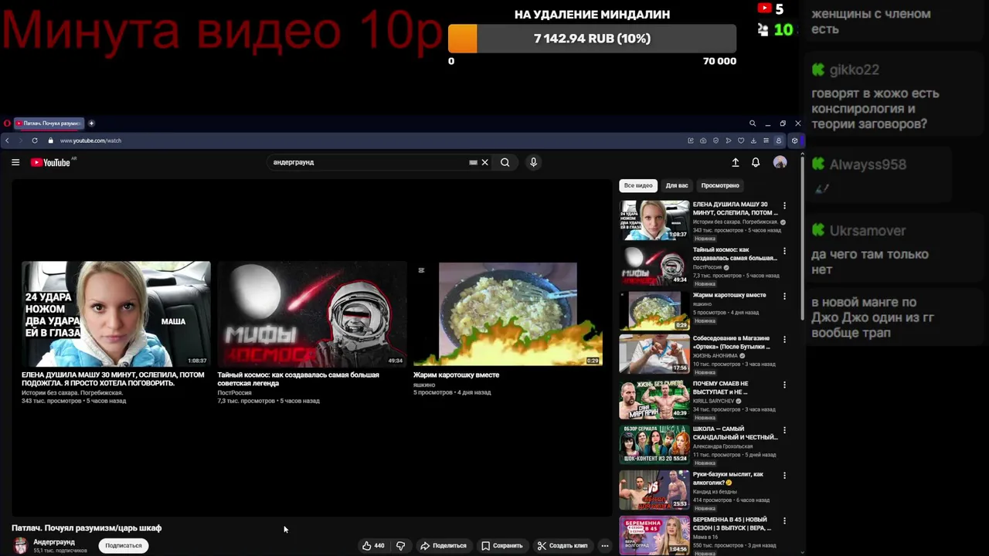Image resolution: width=989 pixels, height=556 pixels.
Task: Open on-screen keyboard icon in search box
Action: (473, 162)
